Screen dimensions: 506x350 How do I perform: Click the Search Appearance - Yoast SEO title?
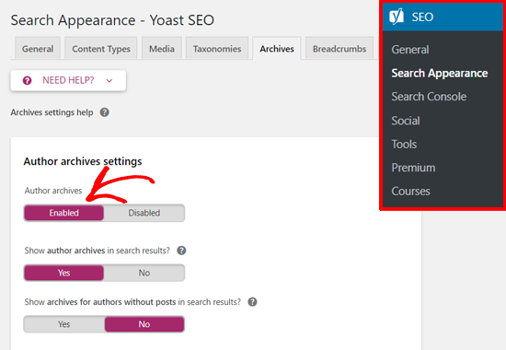112,20
